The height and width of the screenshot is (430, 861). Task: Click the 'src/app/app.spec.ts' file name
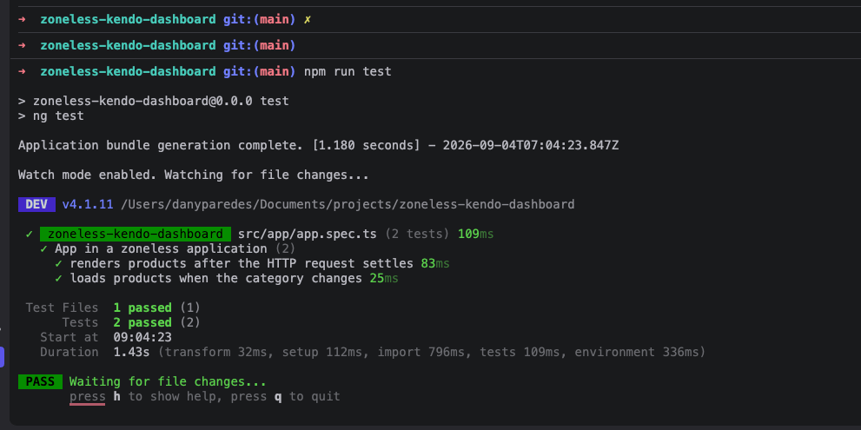pyautogui.click(x=308, y=234)
